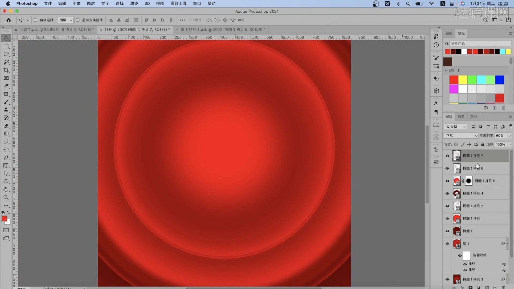
Task: Open the Properties info panel icon
Action: coord(436,45)
